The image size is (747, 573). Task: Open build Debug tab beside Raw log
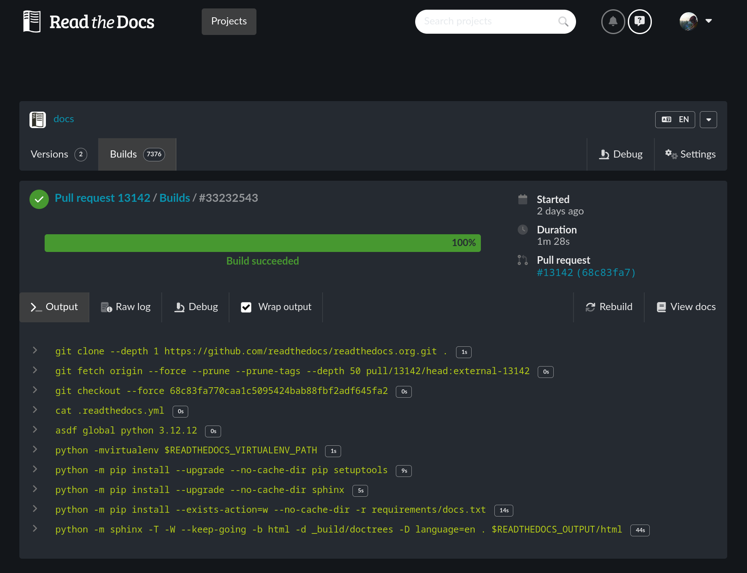point(196,307)
